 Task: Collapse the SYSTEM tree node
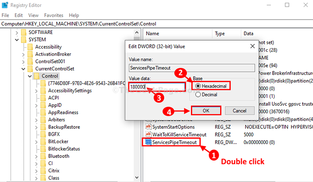tap(17, 40)
